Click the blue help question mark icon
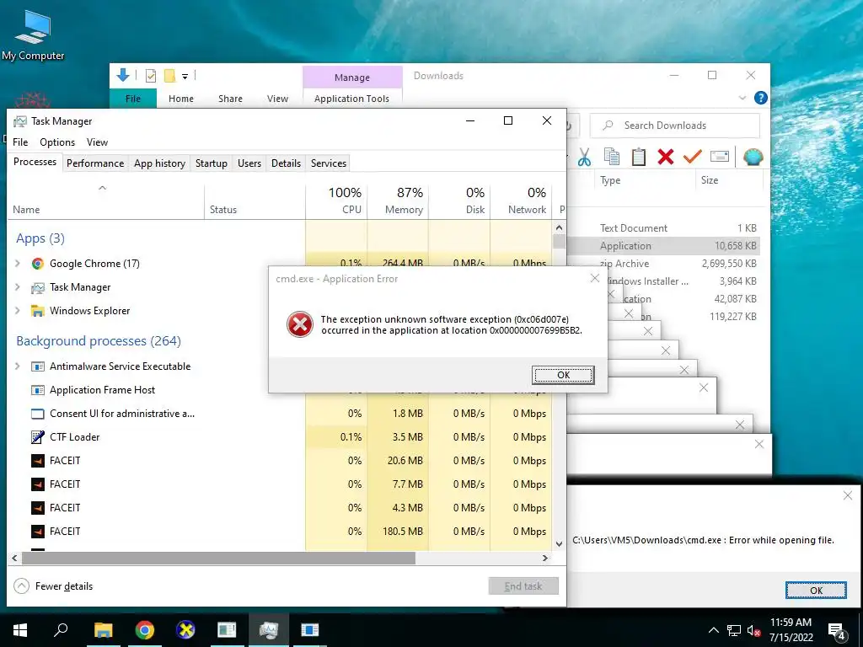The image size is (863, 647). 761,98
